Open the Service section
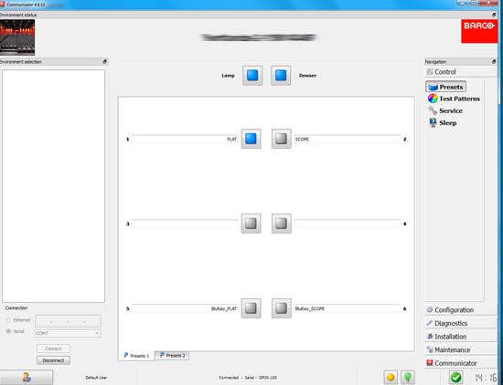Image resolution: width=503 pixels, height=385 pixels. point(445,110)
